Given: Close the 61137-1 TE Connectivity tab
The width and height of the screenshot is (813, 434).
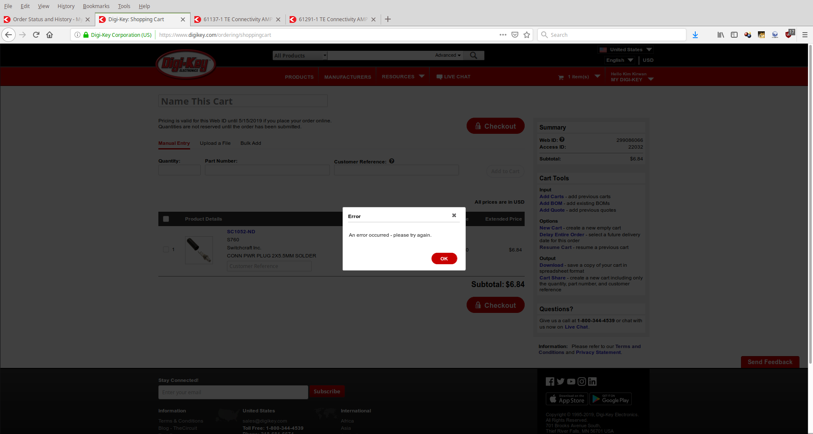Looking at the screenshot, I should point(278,19).
